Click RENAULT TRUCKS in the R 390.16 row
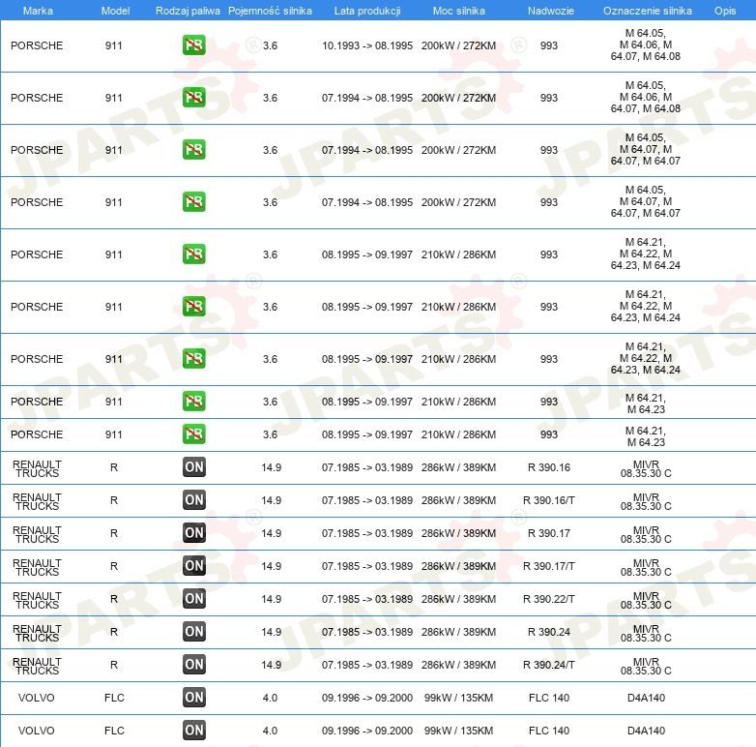This screenshot has width=756, height=747. click(37, 468)
